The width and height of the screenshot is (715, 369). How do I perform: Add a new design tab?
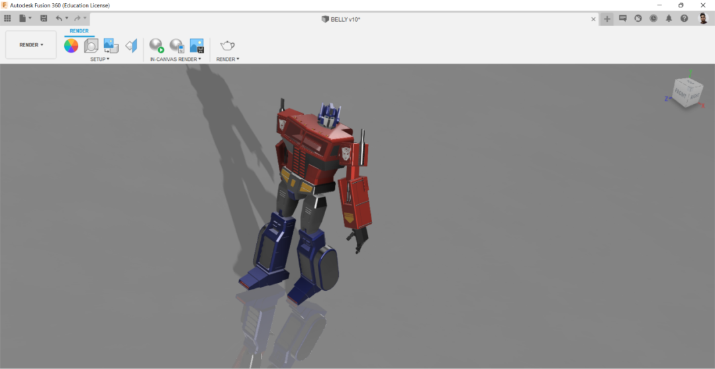pos(607,19)
